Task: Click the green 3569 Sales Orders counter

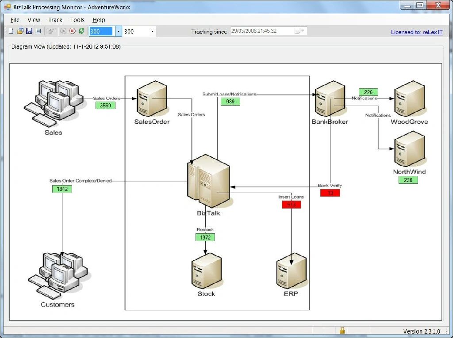Action: coord(105,105)
